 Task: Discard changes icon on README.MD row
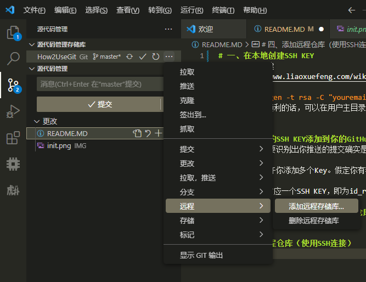pos(148,133)
